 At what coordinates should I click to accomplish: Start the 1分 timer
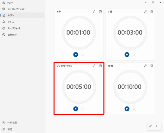coord(76,54)
